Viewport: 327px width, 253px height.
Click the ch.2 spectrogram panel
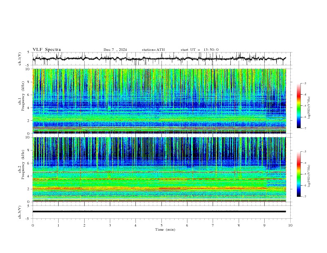[x=159, y=169]
